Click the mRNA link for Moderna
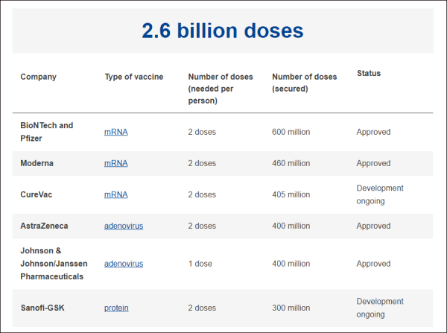 [115, 163]
